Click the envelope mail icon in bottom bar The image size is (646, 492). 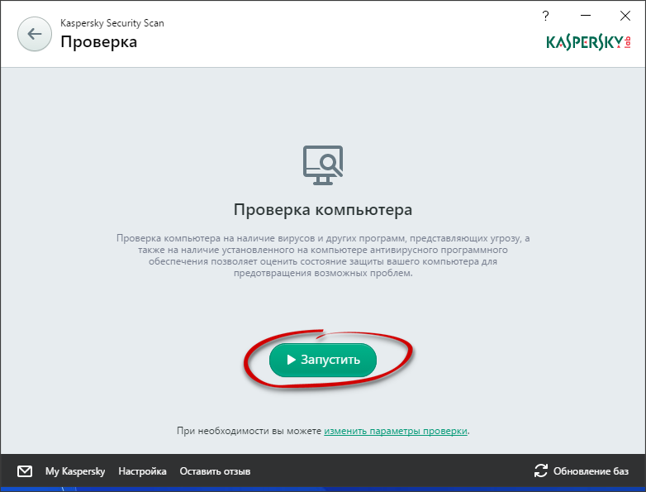tap(25, 471)
